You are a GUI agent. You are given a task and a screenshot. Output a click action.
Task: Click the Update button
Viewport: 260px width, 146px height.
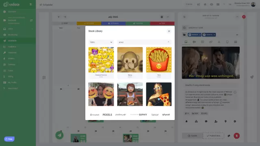click(x=192, y=136)
